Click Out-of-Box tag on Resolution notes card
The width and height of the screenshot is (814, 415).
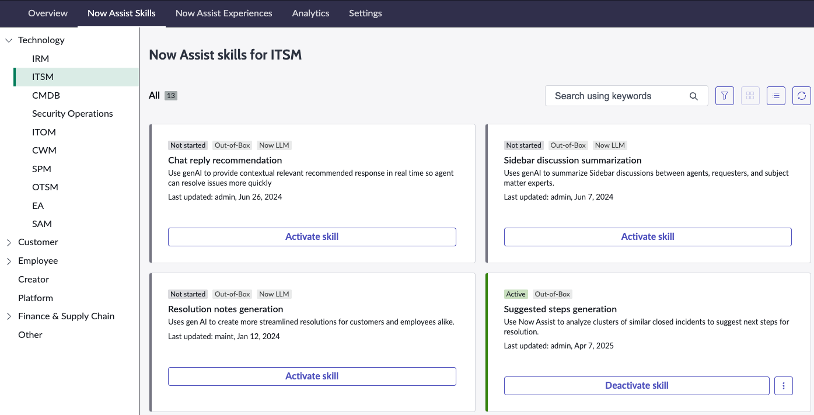[232, 294]
